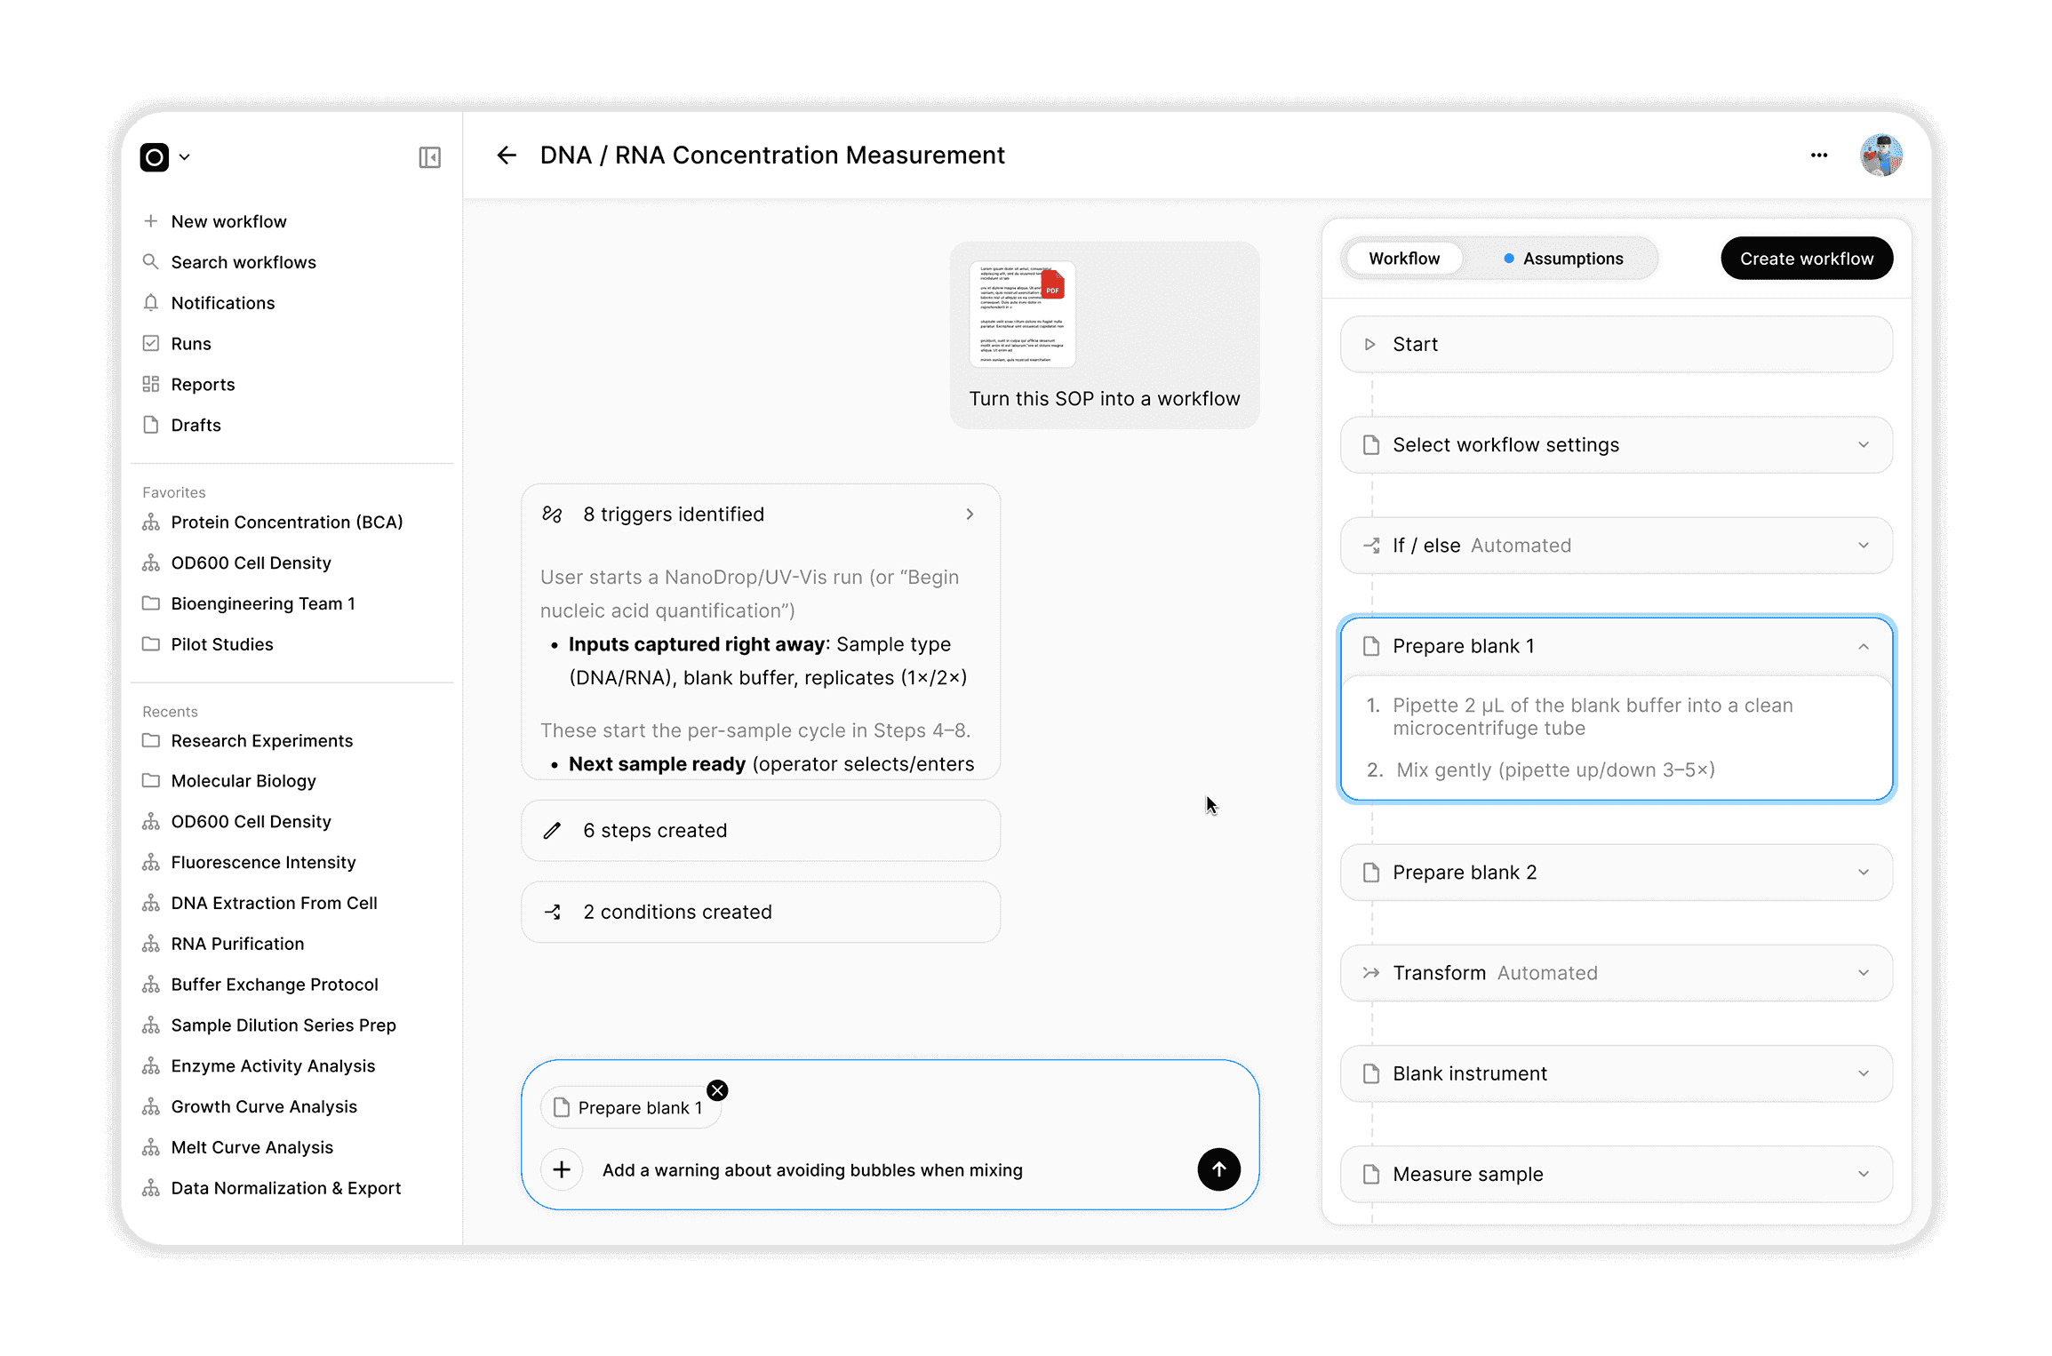Collapse the Prepare blank 1 step
Image resolution: width=2052 pixels, height=1356 pixels.
(1863, 647)
